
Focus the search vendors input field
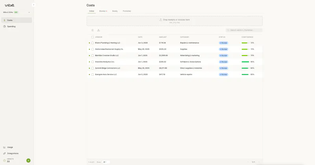point(244,30)
